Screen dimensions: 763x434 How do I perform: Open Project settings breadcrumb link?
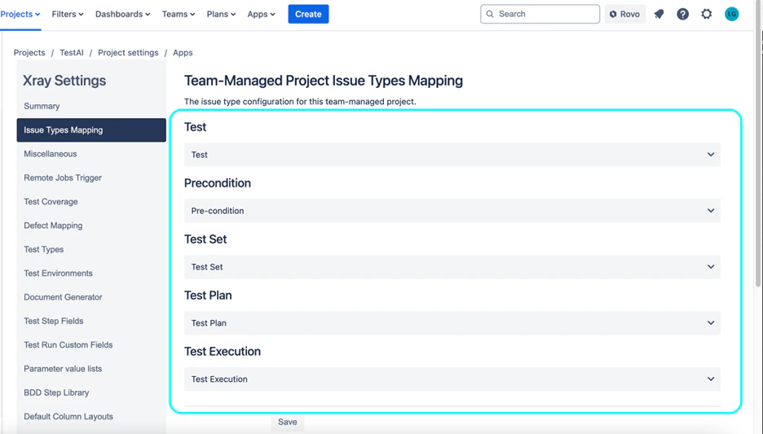click(x=128, y=52)
